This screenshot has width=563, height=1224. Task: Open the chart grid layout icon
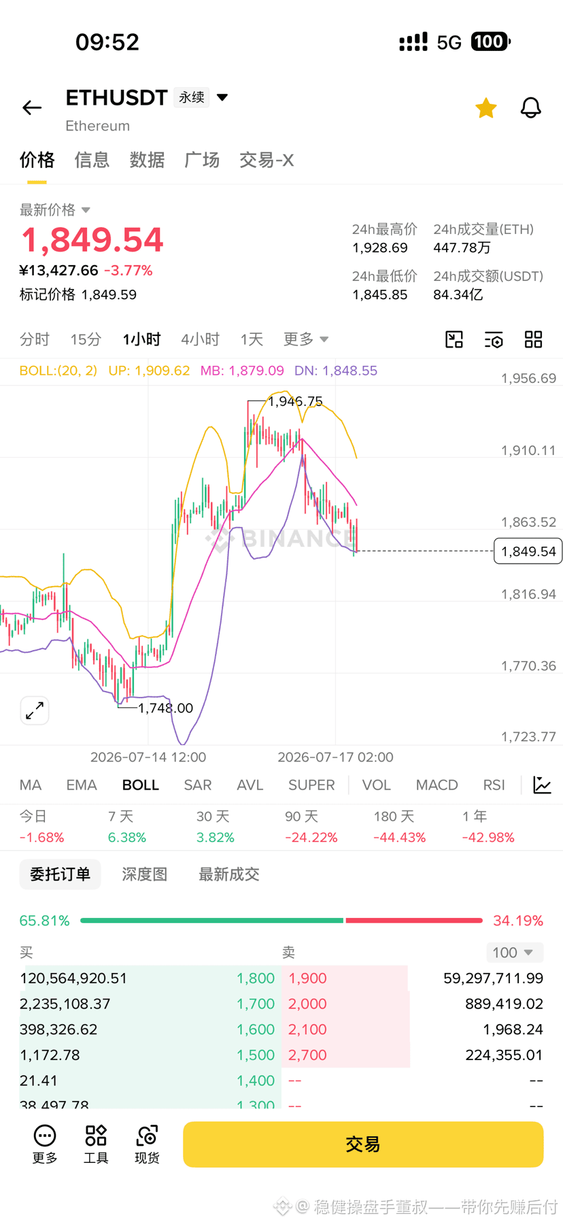534,339
